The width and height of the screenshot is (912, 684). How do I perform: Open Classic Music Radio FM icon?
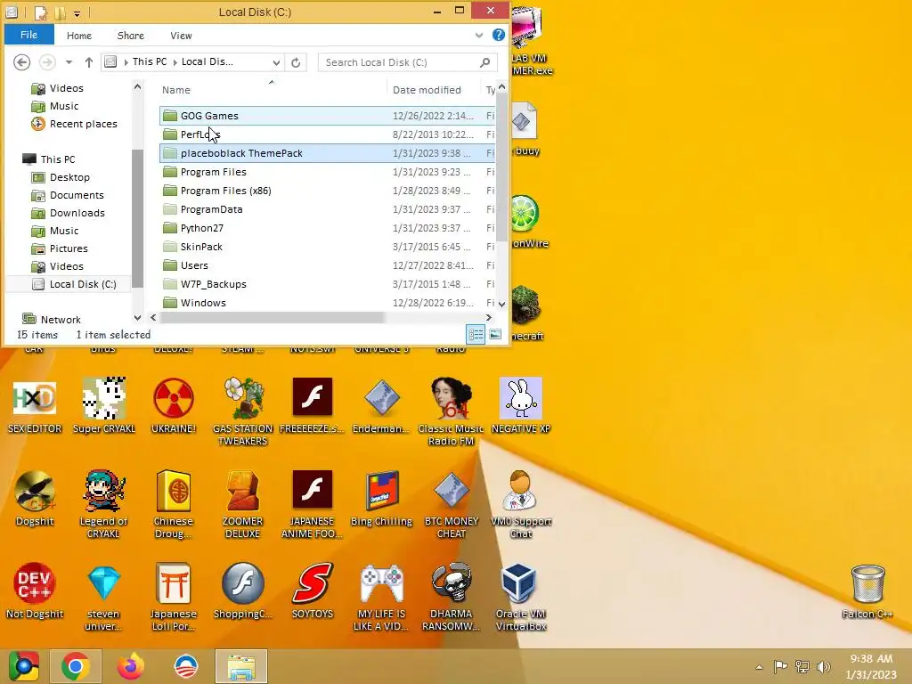tap(451, 398)
